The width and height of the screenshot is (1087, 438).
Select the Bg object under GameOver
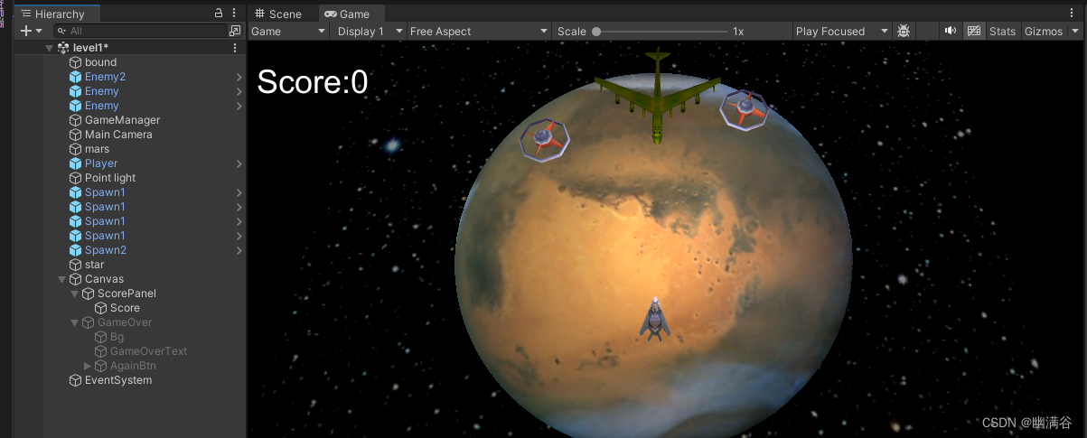(117, 337)
